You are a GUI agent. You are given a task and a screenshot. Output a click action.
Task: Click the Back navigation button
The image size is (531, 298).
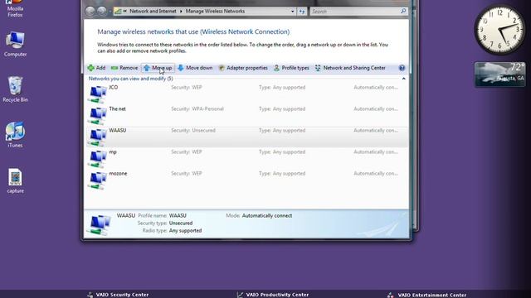[x=90, y=11]
